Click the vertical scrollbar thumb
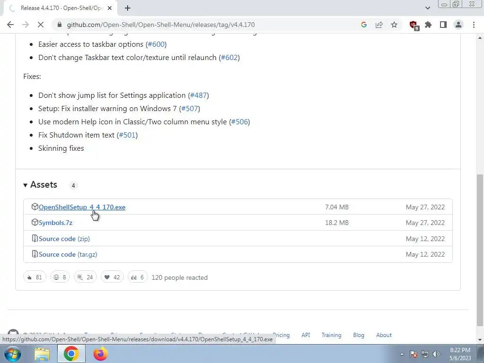484x363 pixels. [480, 250]
